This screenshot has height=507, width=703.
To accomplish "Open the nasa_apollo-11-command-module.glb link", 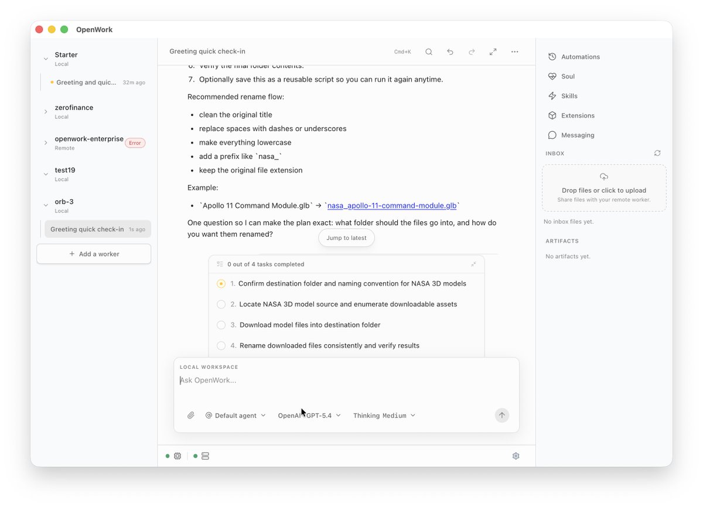I will click(392, 206).
